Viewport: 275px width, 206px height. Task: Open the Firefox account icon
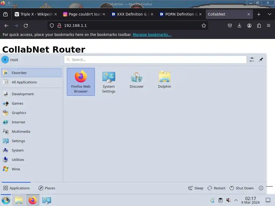click(x=249, y=25)
